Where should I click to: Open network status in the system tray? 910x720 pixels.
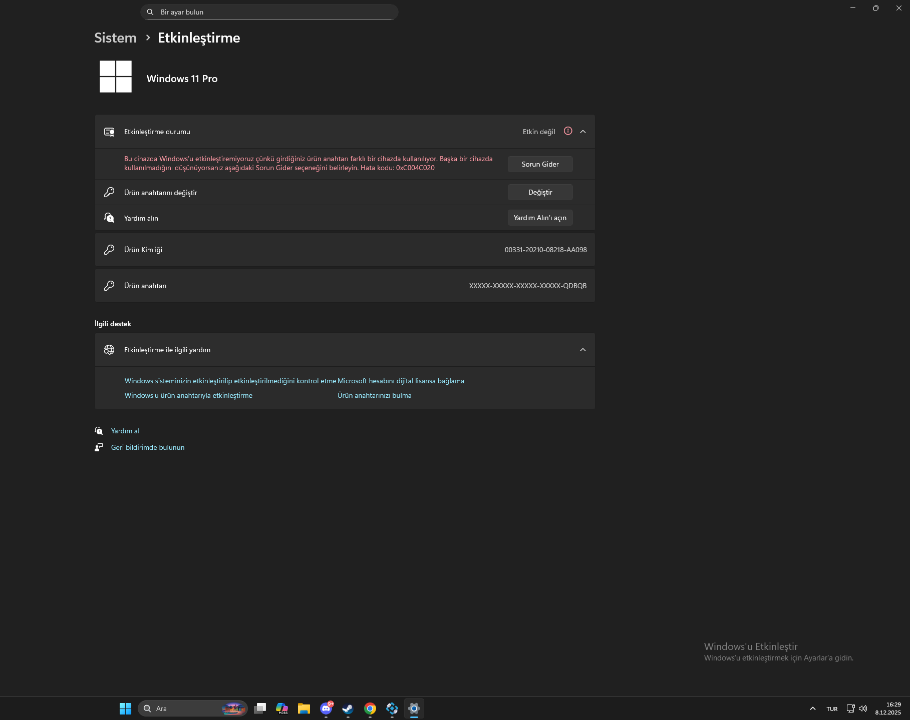tap(850, 708)
